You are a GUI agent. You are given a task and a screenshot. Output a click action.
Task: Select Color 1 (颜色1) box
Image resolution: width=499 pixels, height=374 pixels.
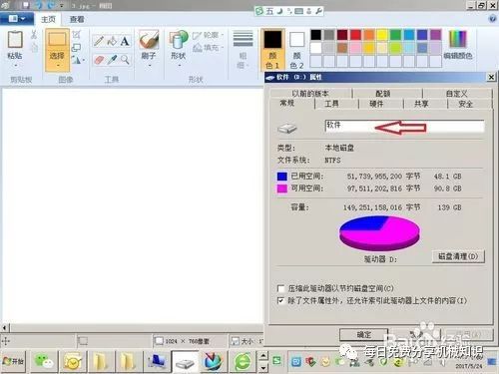click(272, 49)
